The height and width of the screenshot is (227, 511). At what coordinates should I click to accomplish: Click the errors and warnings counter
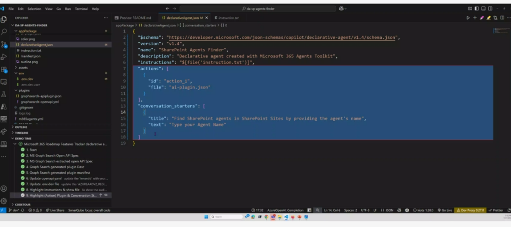[x=35, y=211]
